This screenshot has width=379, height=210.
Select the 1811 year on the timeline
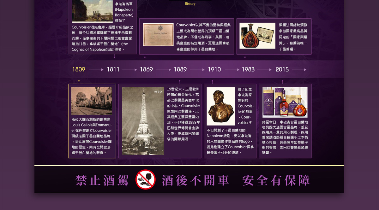pyautogui.click(x=113, y=69)
